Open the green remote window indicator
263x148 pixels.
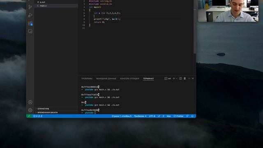pyautogui.click(x=29, y=116)
